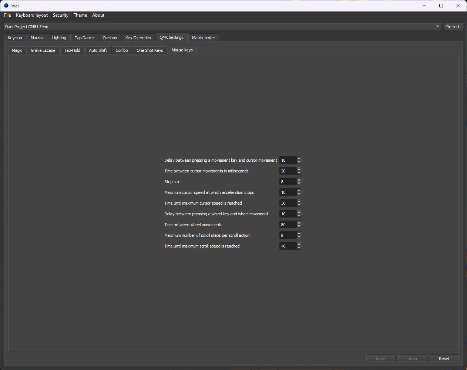Image resolution: width=467 pixels, height=370 pixels.
Task: Minimize the Vial window
Action: [x=424, y=6]
